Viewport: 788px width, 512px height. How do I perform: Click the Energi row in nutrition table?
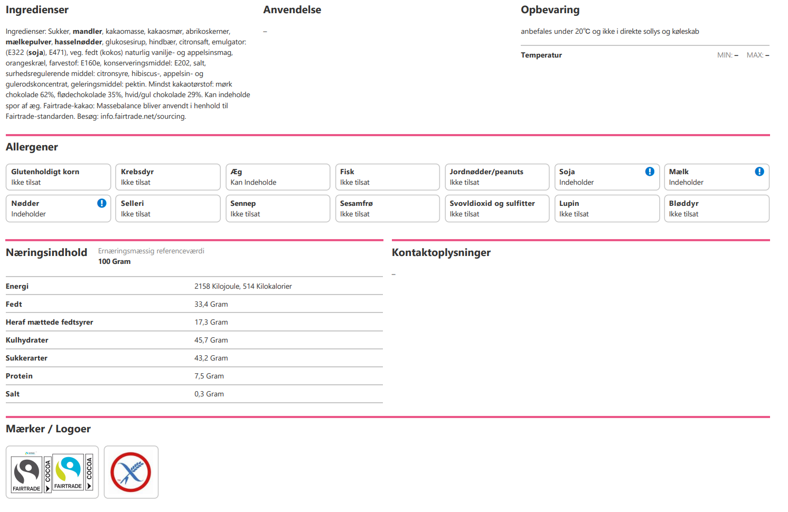(x=194, y=286)
